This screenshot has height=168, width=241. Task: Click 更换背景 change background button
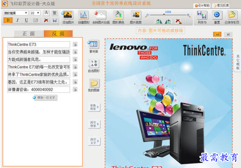click(x=94, y=107)
